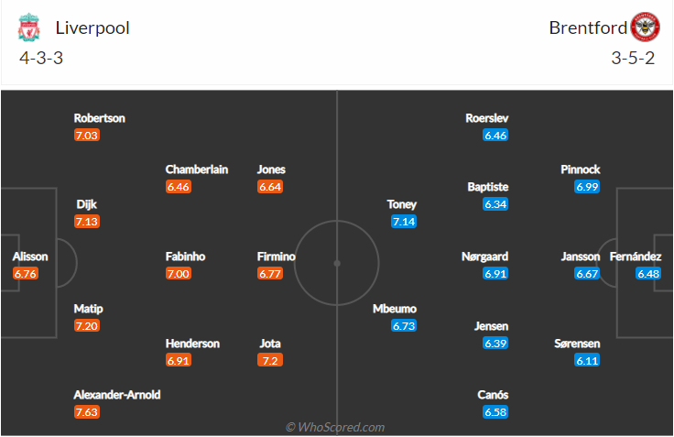Select Matip's 7.20 rating badge
Screen dimensions: 674x437
[87, 325]
